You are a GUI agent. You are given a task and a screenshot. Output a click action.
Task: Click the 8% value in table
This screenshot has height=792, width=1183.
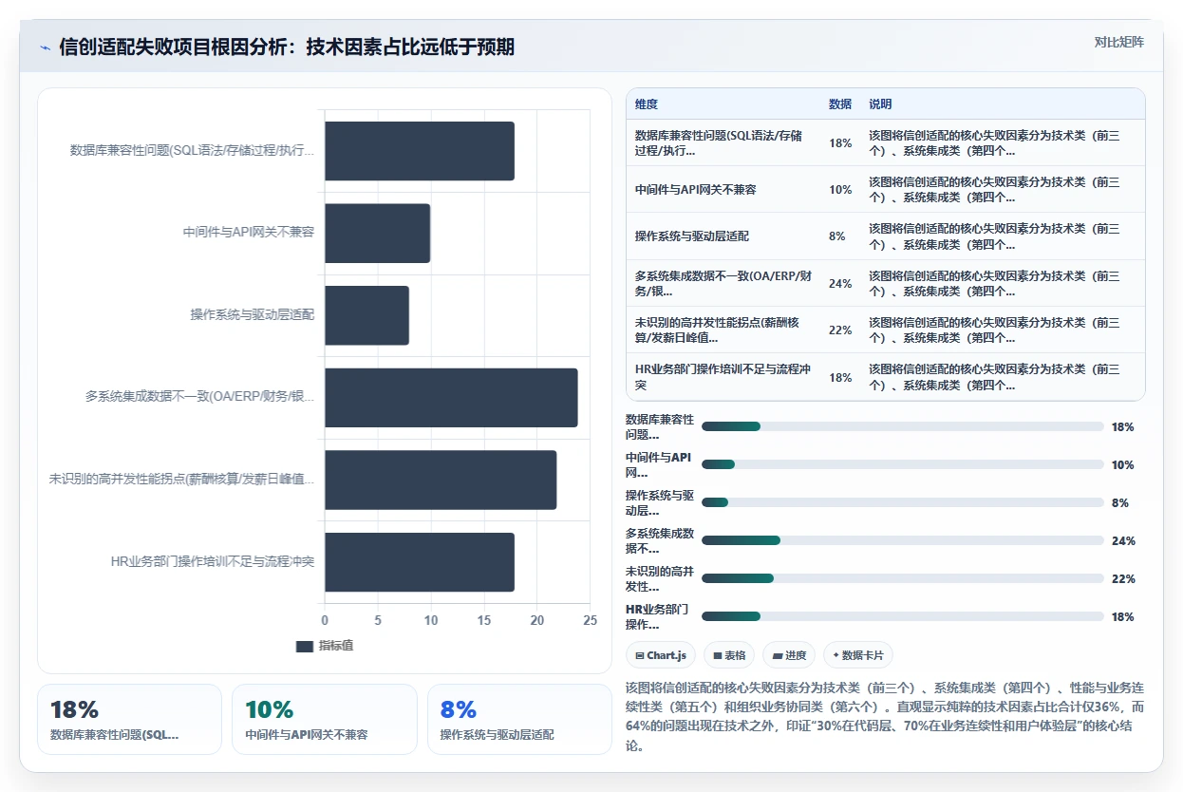tap(837, 236)
